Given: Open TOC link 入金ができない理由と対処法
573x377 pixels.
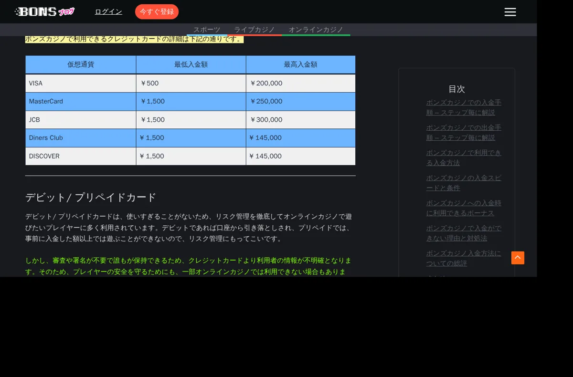Looking at the screenshot, I should pos(464,233).
